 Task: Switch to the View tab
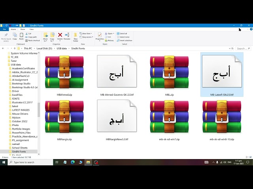click(32, 29)
